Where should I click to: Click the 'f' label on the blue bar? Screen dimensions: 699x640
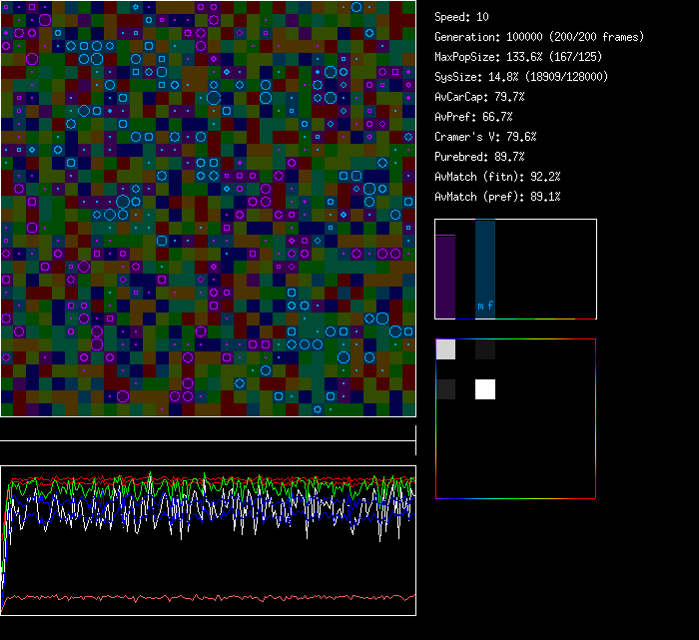(x=490, y=307)
